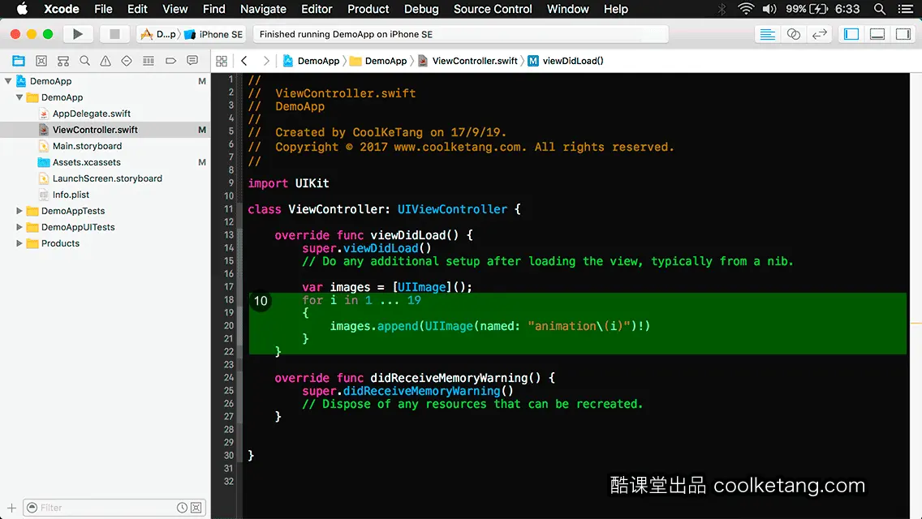Go forward in editor history

(x=266, y=61)
